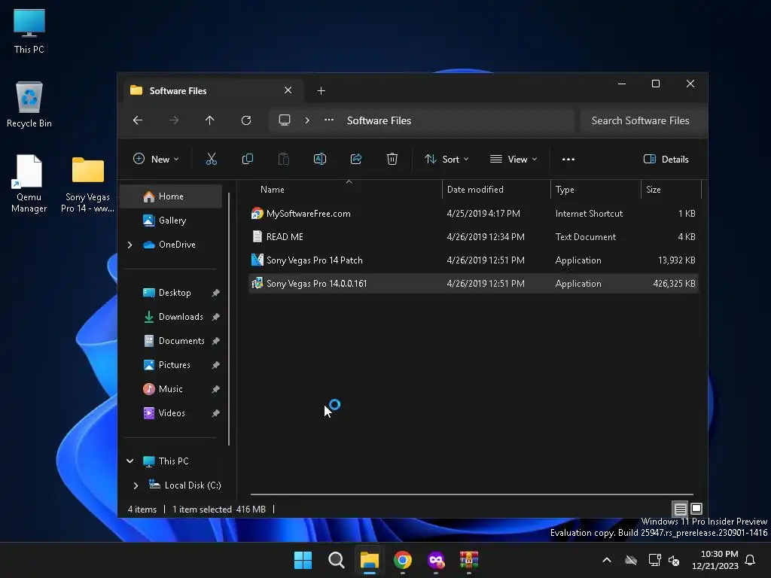Open Windows Start menu

tap(303, 560)
